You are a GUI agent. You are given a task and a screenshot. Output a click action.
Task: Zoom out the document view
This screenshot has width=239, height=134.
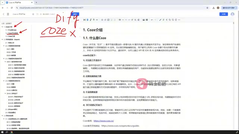[x=173, y=20]
